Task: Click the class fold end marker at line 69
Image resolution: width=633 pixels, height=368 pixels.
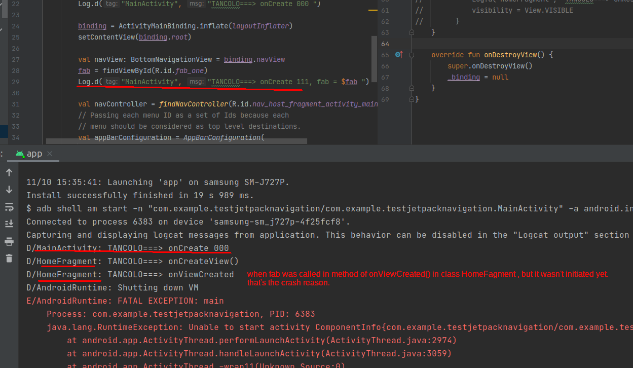Action: (412, 99)
